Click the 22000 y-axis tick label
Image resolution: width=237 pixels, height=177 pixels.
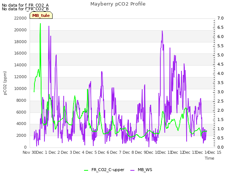pos(20,18)
